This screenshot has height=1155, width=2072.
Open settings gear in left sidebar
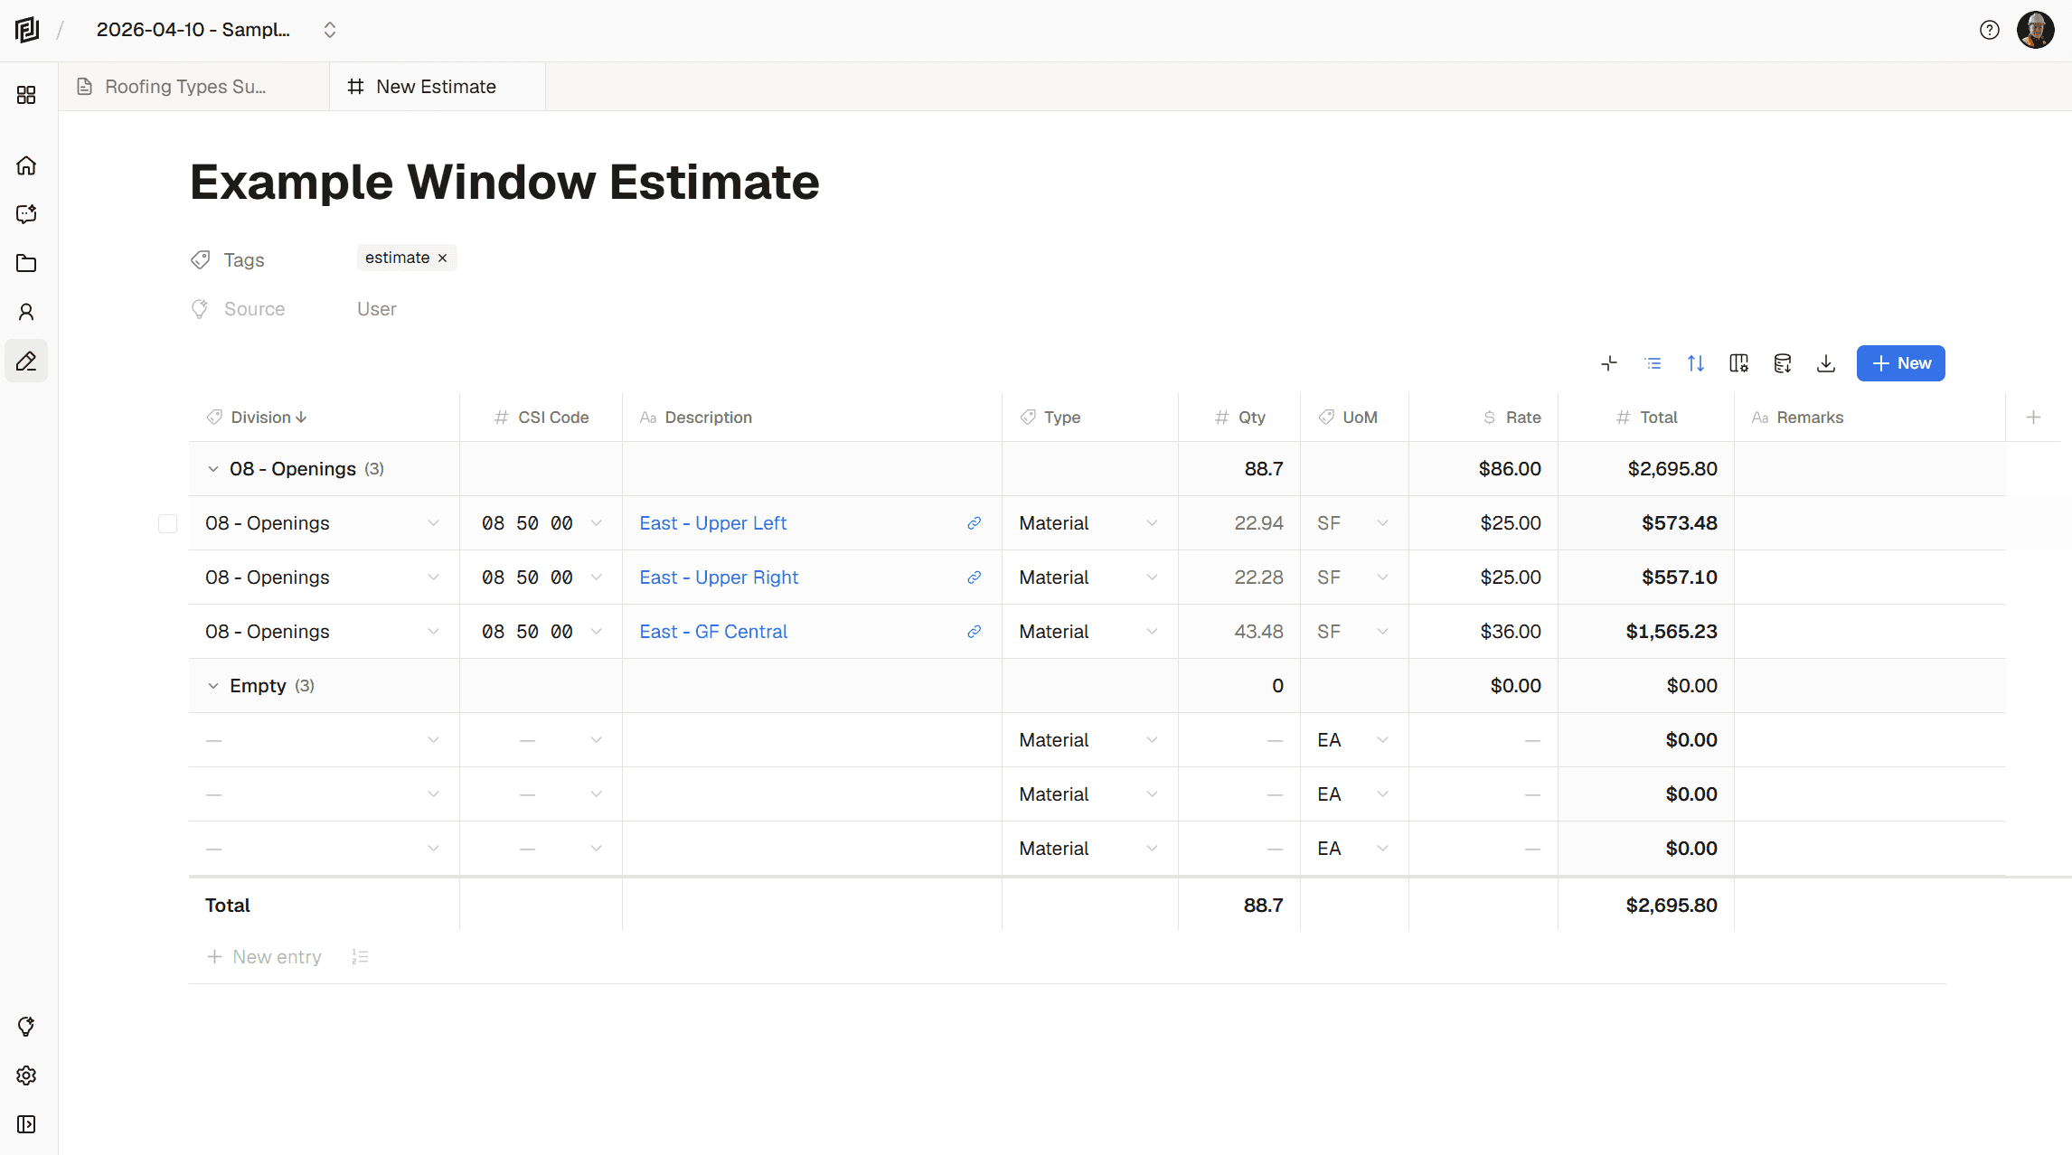[26, 1075]
